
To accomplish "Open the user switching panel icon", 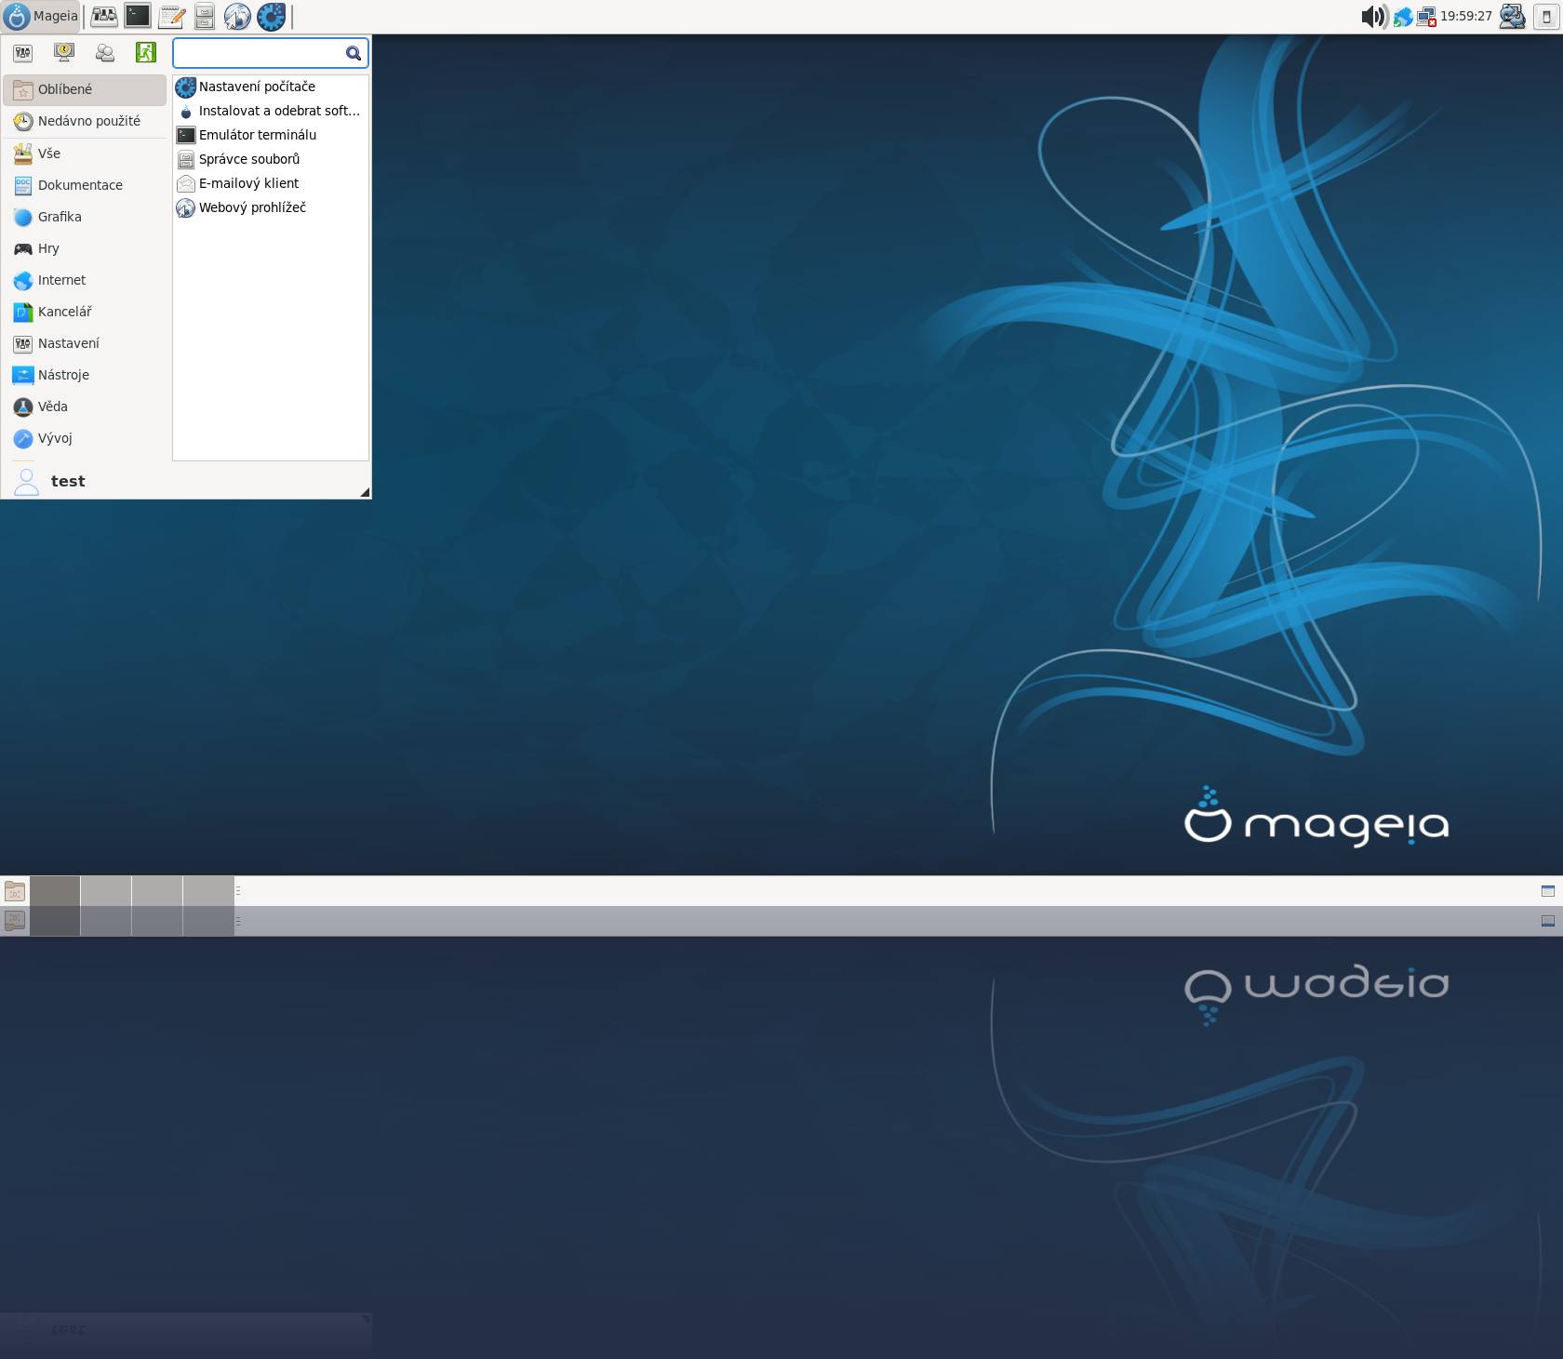I will (1513, 16).
